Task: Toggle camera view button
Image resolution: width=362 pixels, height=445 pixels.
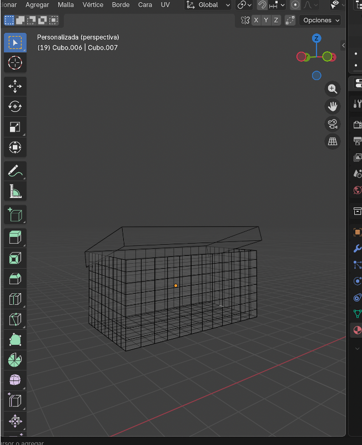Action: (332, 124)
